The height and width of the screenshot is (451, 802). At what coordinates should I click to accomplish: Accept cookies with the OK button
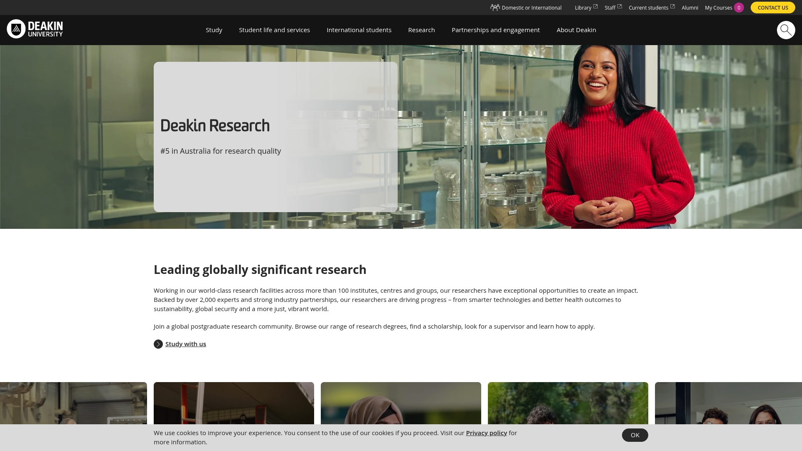(x=635, y=435)
